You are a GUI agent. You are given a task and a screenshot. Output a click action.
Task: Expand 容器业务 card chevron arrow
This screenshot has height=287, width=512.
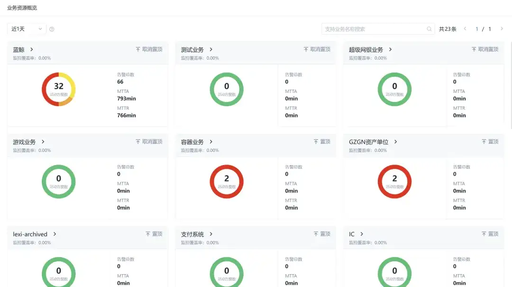coord(211,141)
